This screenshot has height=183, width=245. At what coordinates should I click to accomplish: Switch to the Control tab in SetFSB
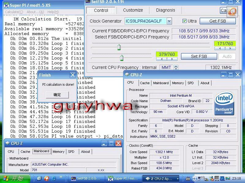point(101,10)
